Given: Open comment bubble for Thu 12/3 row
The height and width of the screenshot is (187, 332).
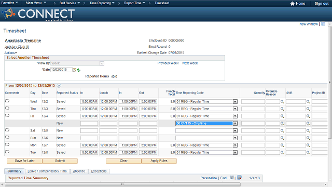Looking at the screenshot, I should (x=7, y=109).
